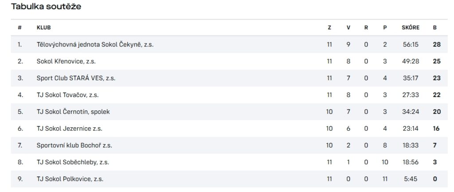Click the R draws column header
Image resolution: width=454 pixels, height=192 pixels.
click(x=366, y=27)
